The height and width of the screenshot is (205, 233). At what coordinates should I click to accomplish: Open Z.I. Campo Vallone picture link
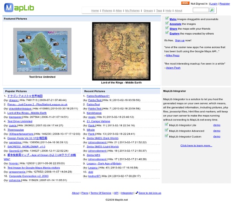point(98,121)
